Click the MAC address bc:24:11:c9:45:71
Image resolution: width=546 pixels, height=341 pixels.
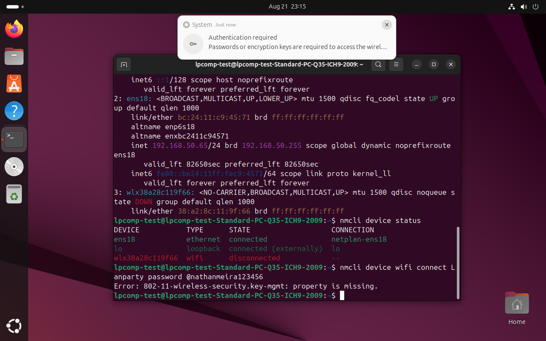[214, 117]
